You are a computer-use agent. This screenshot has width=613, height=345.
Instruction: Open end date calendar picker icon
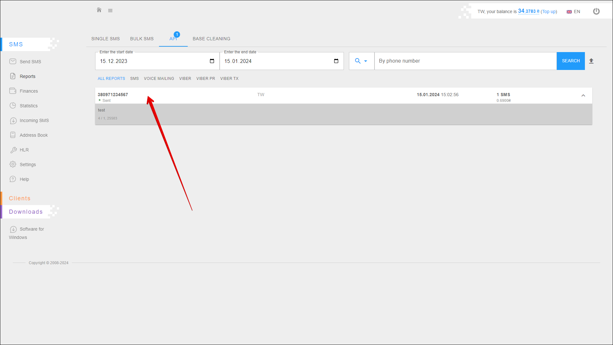(x=336, y=61)
